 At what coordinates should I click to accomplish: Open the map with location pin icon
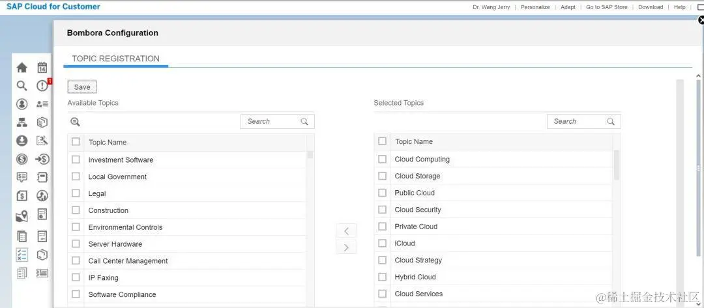(x=22, y=216)
